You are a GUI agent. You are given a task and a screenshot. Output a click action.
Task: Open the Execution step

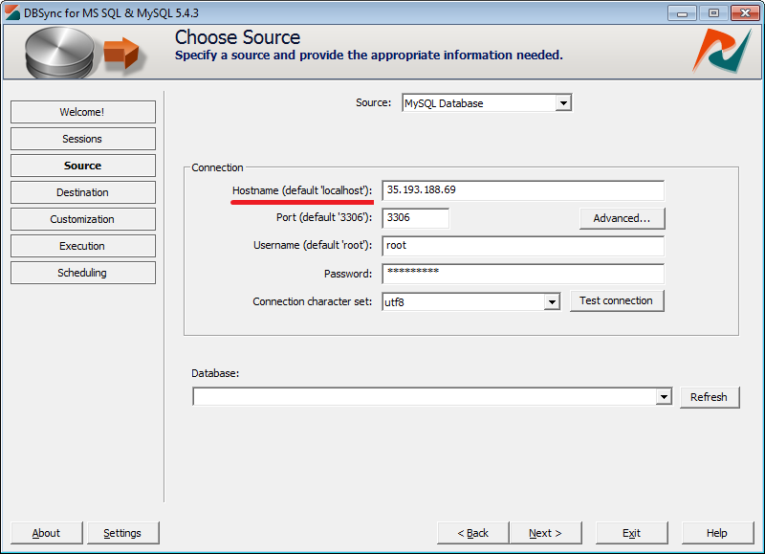coord(83,246)
